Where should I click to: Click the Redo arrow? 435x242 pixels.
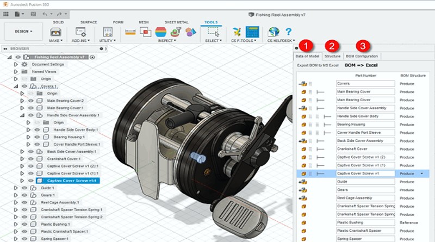59,14
